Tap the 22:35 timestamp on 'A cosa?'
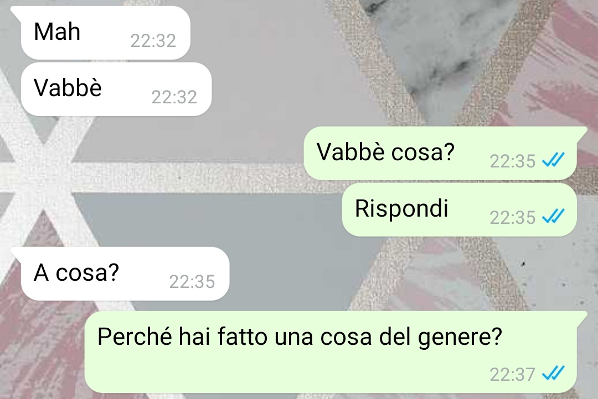This screenshot has width=598, height=399. coord(192,282)
